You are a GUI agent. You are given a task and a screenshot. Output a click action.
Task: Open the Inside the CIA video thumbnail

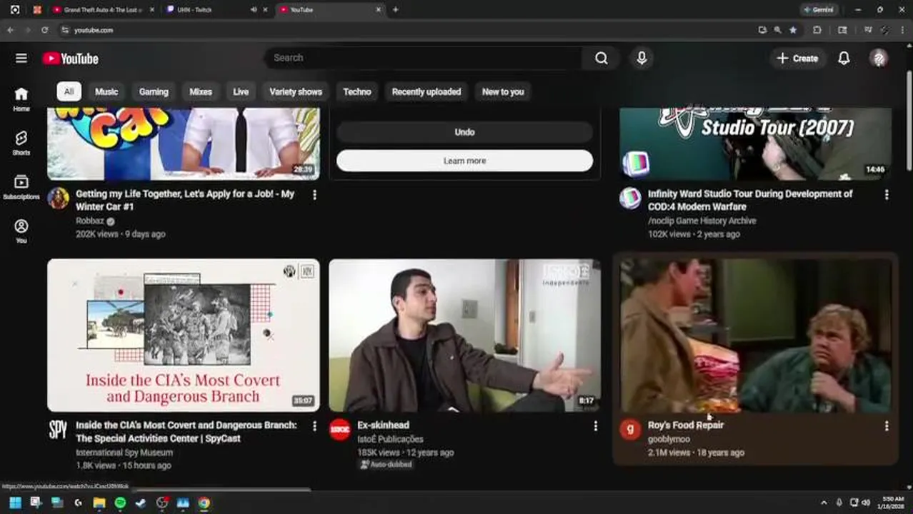point(184,335)
